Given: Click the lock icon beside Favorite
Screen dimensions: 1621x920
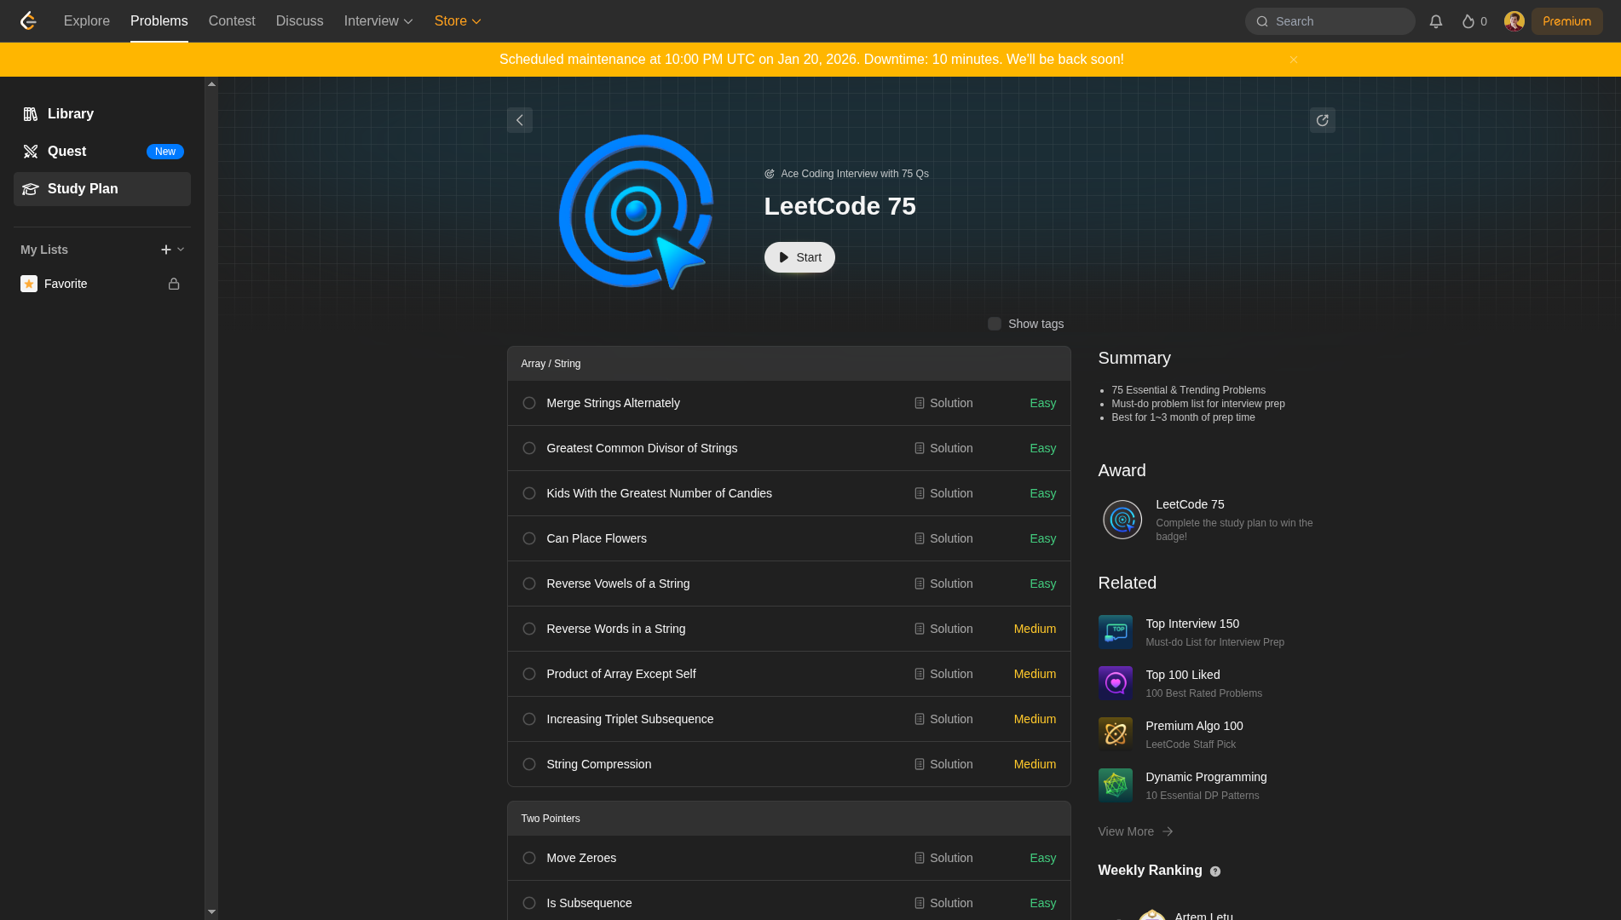Looking at the screenshot, I should pyautogui.click(x=173, y=284).
